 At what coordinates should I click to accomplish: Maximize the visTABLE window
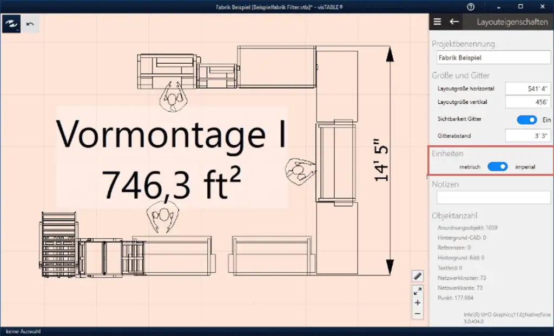(520, 6)
